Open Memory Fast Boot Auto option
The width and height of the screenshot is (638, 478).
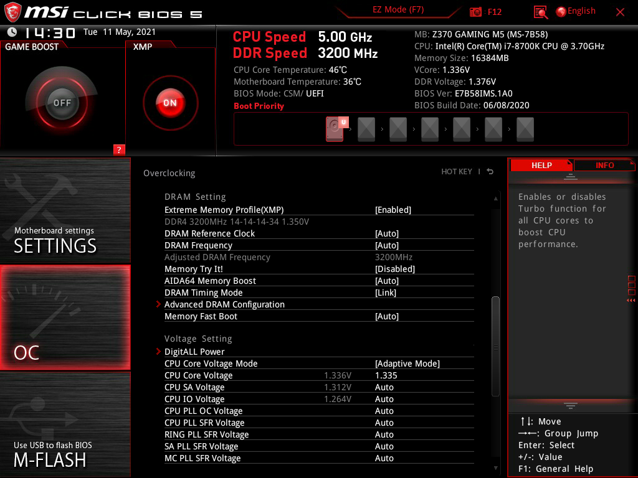[386, 316]
